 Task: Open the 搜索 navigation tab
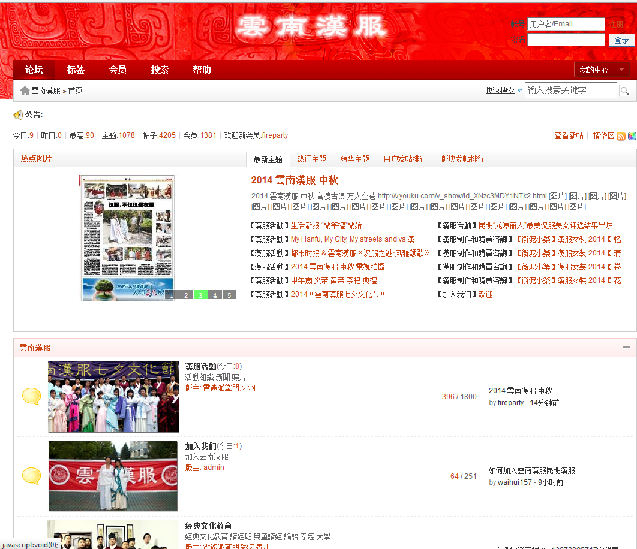160,70
